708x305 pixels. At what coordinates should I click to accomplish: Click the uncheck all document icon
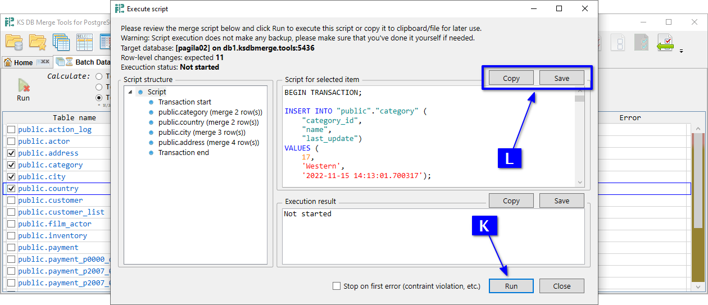point(618,43)
